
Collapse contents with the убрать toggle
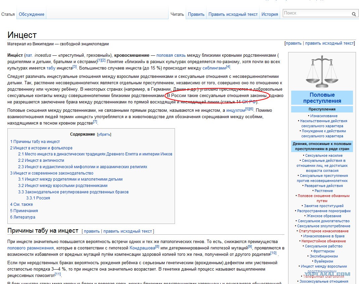(x=104, y=134)
